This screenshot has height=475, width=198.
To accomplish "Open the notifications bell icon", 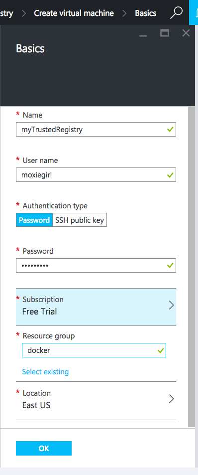I will click(194, 13).
